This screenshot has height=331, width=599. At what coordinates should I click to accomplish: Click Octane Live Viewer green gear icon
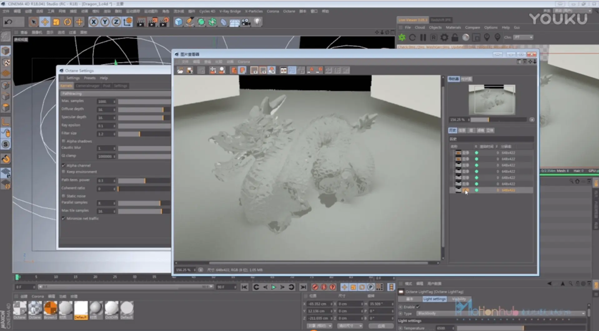[x=402, y=38]
